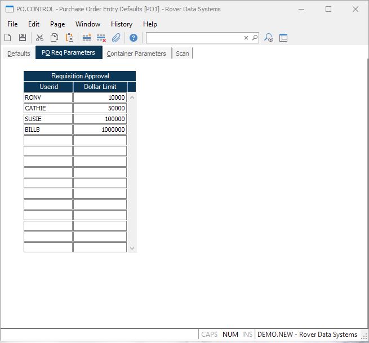Click the Save floppy disk icon
369x343 pixels.
pyautogui.click(x=23, y=38)
